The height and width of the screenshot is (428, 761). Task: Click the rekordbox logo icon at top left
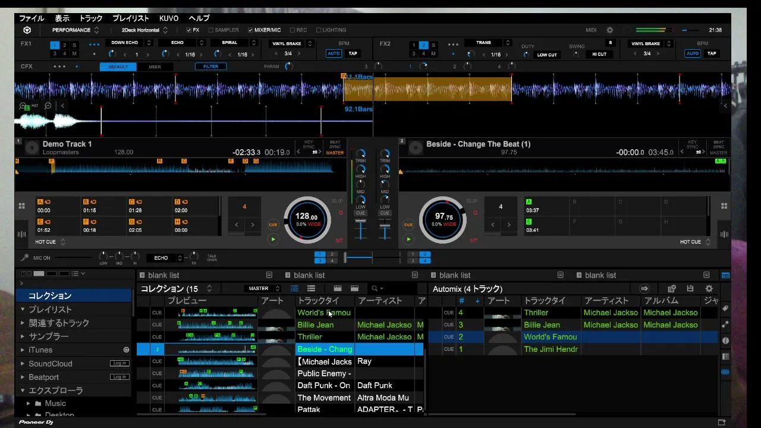27,30
